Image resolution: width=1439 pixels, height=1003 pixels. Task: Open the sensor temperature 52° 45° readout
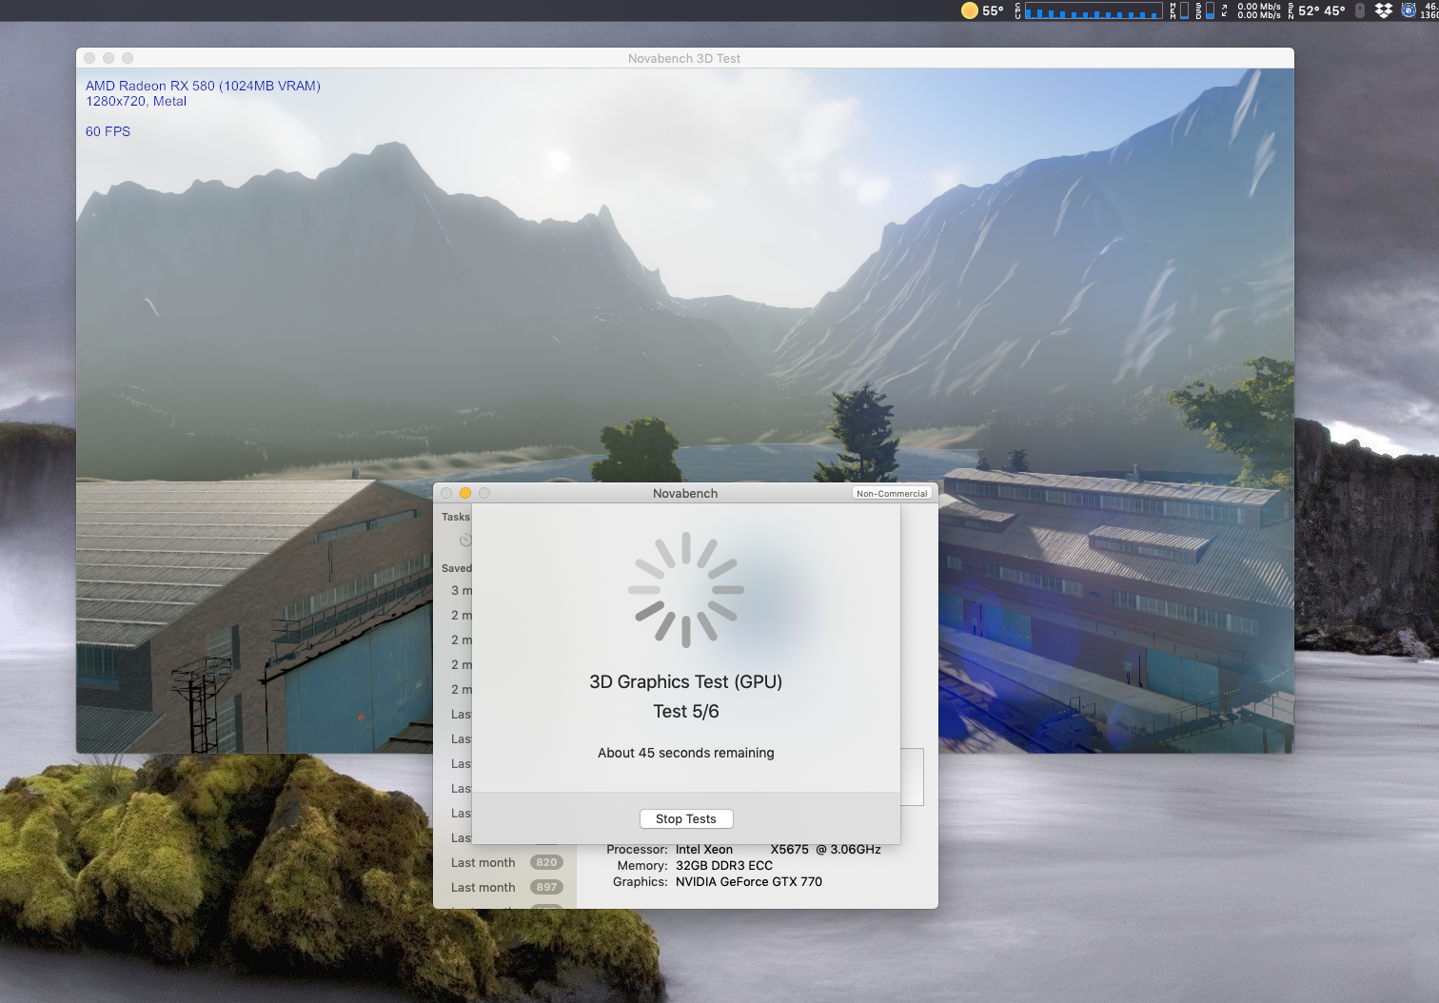[1317, 10]
